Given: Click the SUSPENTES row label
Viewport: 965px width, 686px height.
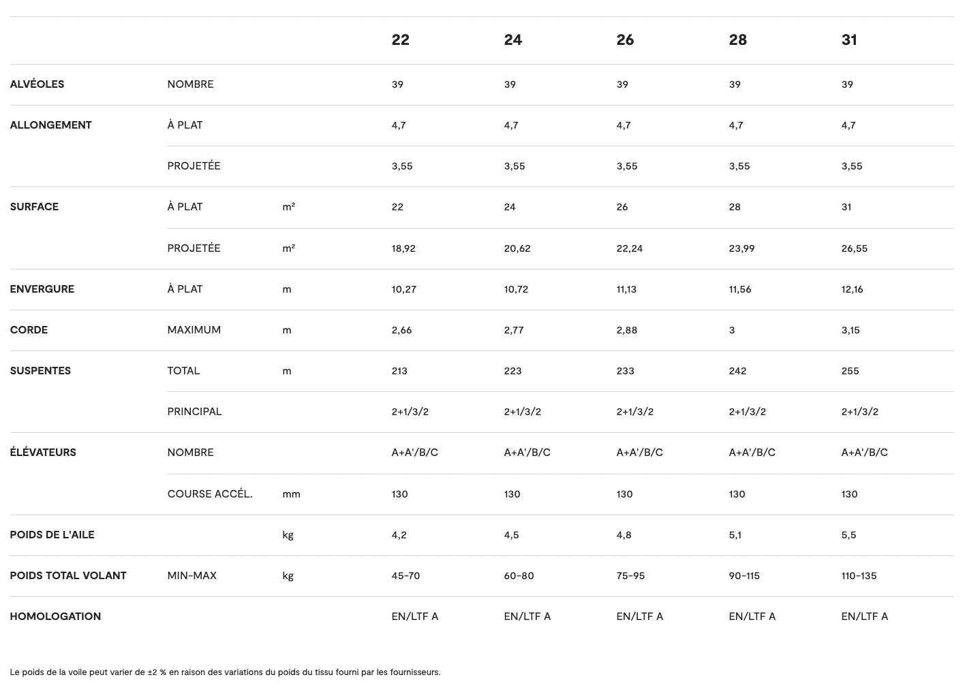Looking at the screenshot, I should [40, 371].
